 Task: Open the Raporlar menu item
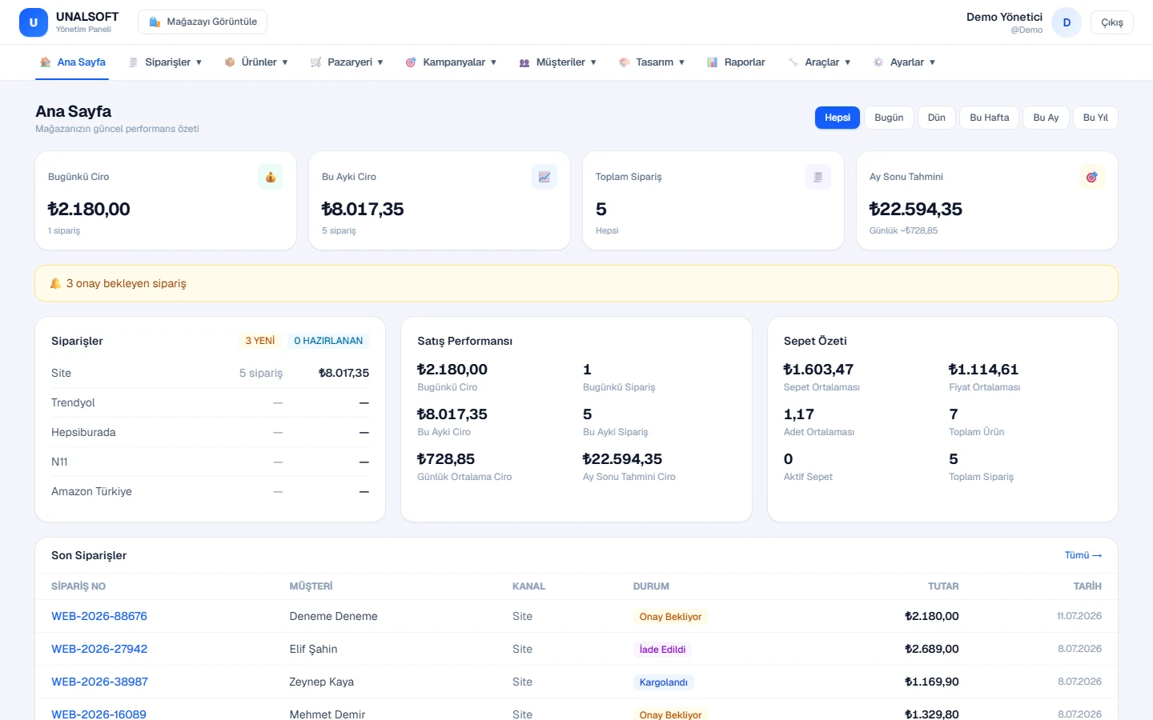(x=736, y=62)
